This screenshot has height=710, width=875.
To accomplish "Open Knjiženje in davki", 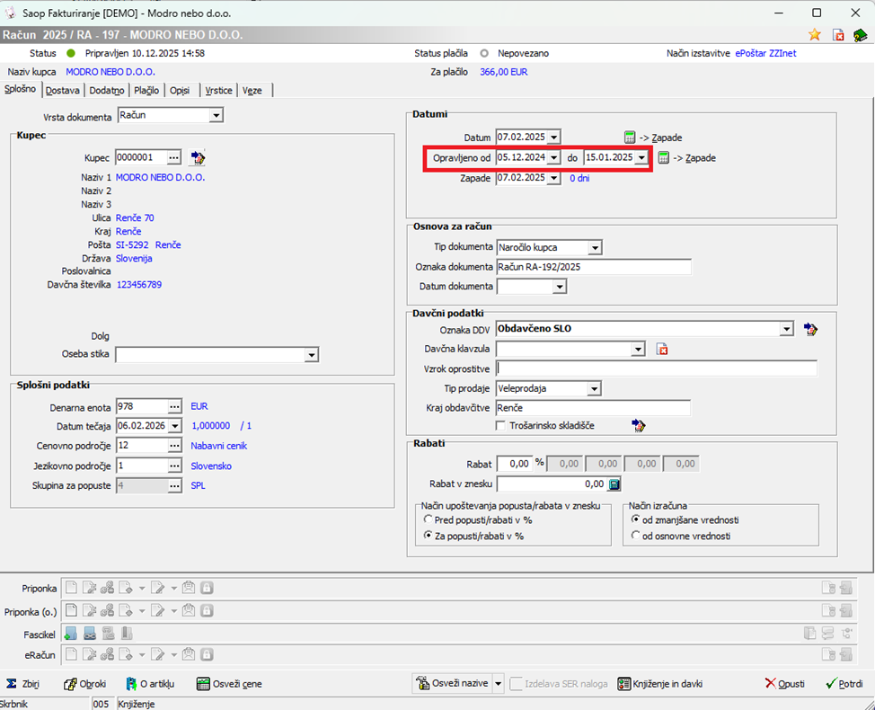I will point(660,684).
